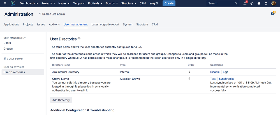Screen dimensions: 280x115
Task: Synchronise the Crowd Server directory
Action: [x=227, y=79]
